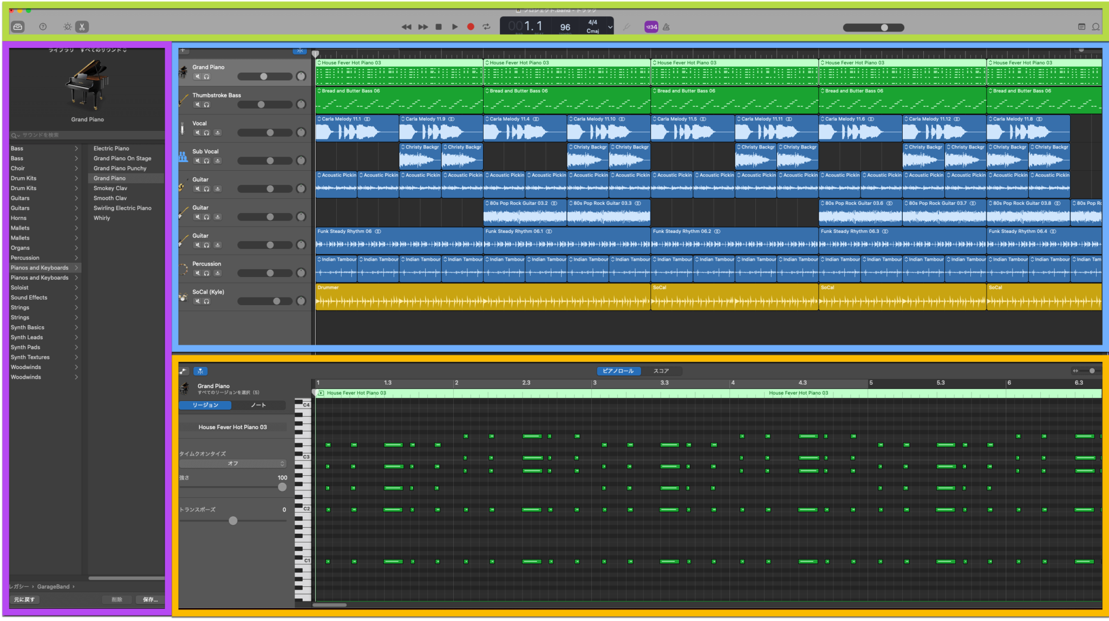1109x621 pixels.
Task: Open the tuning fork tuner icon
Action: [x=626, y=26]
